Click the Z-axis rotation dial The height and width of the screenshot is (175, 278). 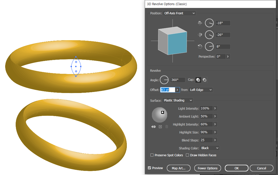209,47
